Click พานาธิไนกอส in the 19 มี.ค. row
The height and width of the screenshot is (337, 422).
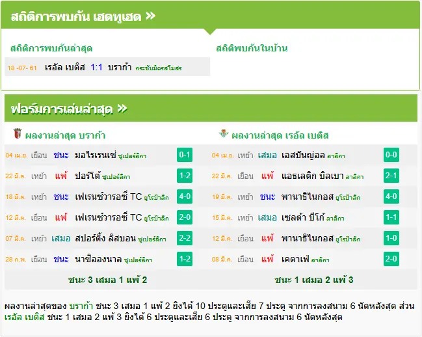[x=308, y=196]
